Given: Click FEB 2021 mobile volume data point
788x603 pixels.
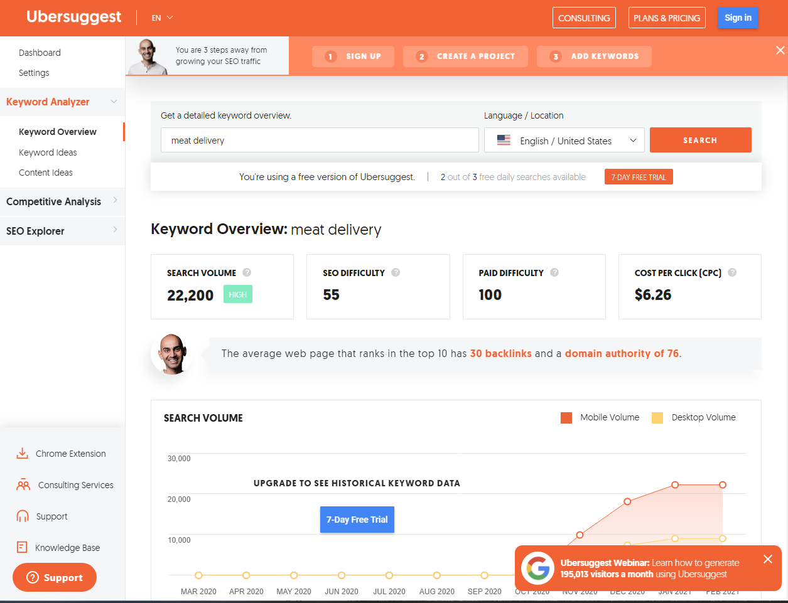Looking at the screenshot, I should [723, 485].
